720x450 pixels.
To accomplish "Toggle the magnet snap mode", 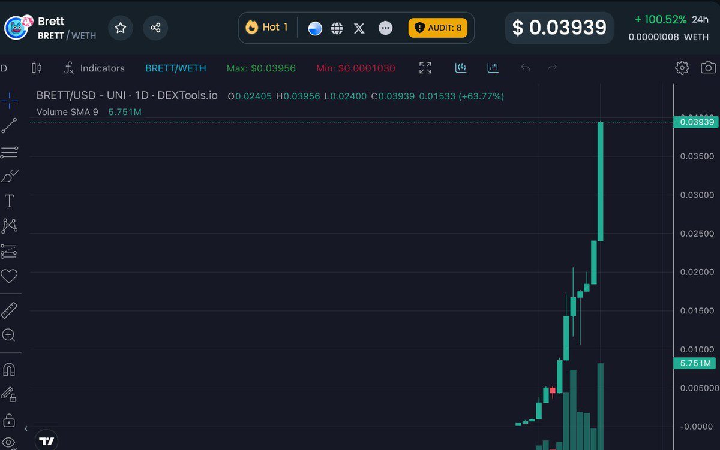I will pos(9,370).
